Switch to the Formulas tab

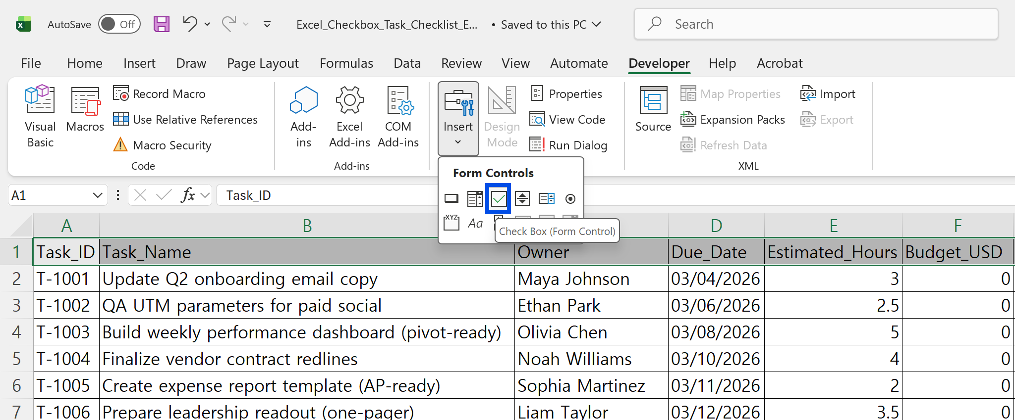point(346,63)
